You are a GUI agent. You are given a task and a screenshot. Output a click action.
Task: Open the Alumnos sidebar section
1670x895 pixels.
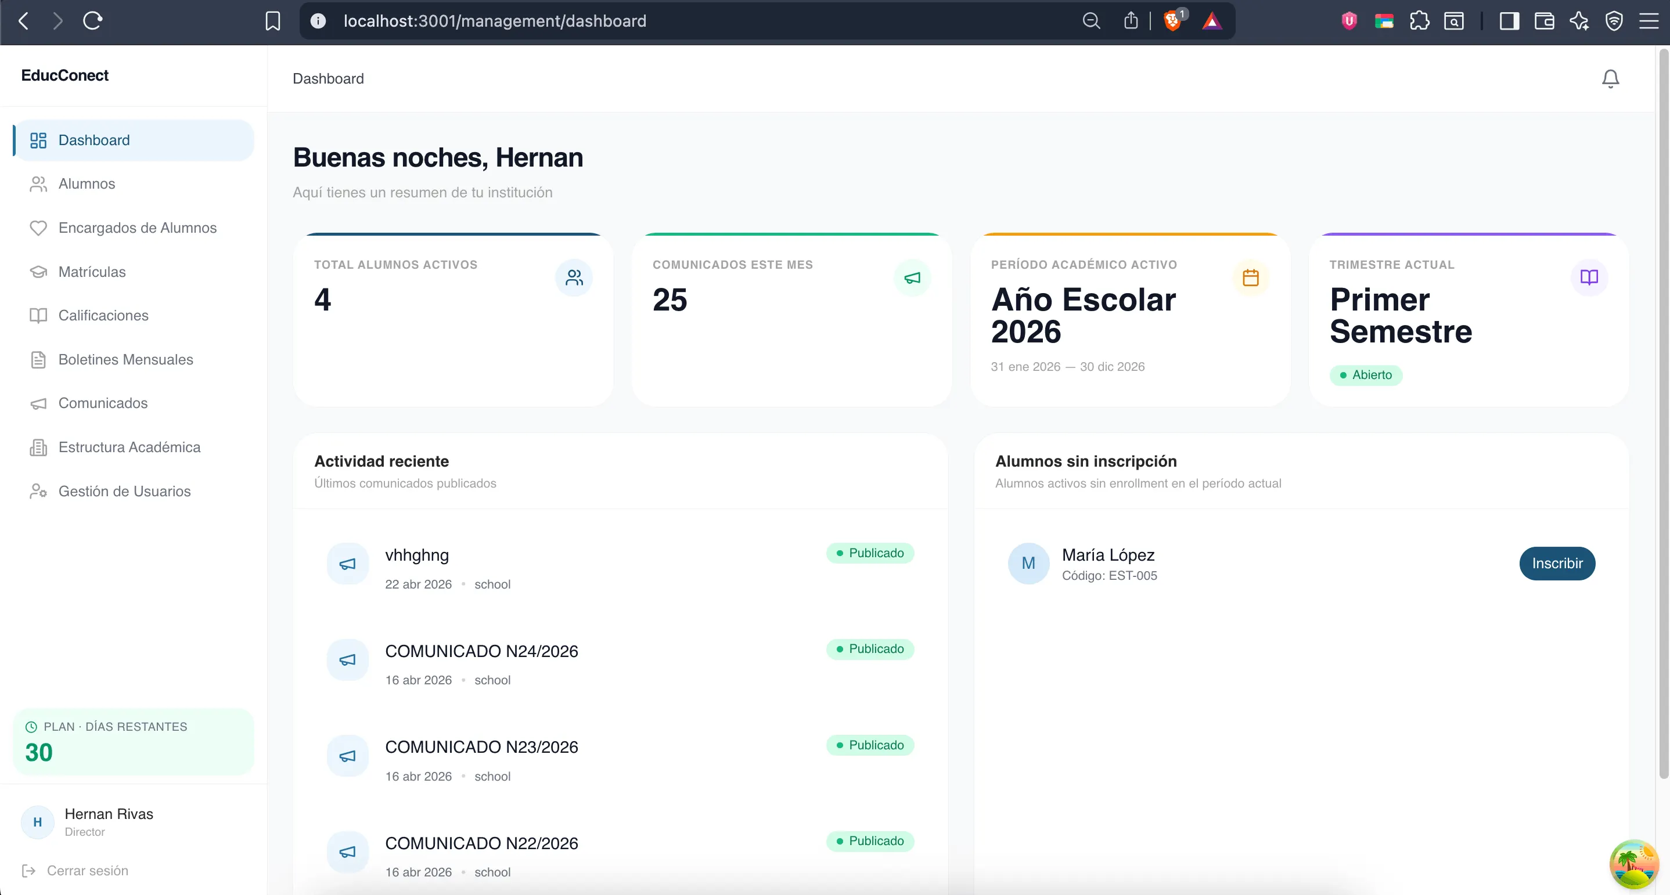click(87, 184)
